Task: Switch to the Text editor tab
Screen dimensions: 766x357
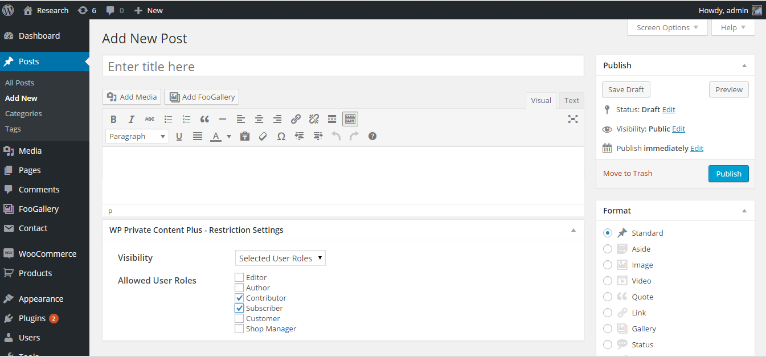Action: coord(572,100)
